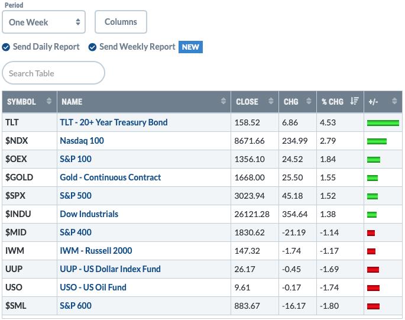Sort the table by CLOSE column arrows
Viewport: 405px width, 320px height.
271,101
